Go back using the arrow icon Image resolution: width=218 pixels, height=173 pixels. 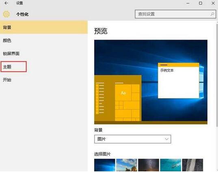[x=6, y=3]
